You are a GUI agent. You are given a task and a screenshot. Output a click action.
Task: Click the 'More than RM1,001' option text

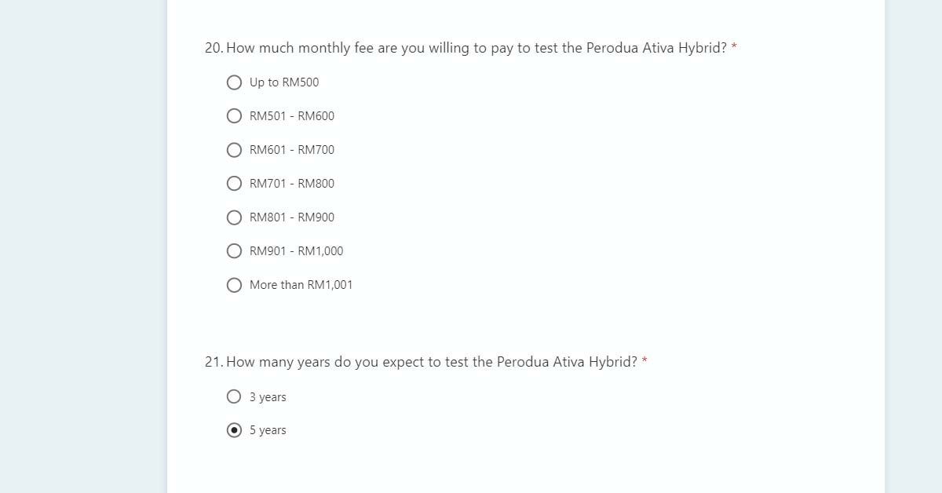point(301,285)
